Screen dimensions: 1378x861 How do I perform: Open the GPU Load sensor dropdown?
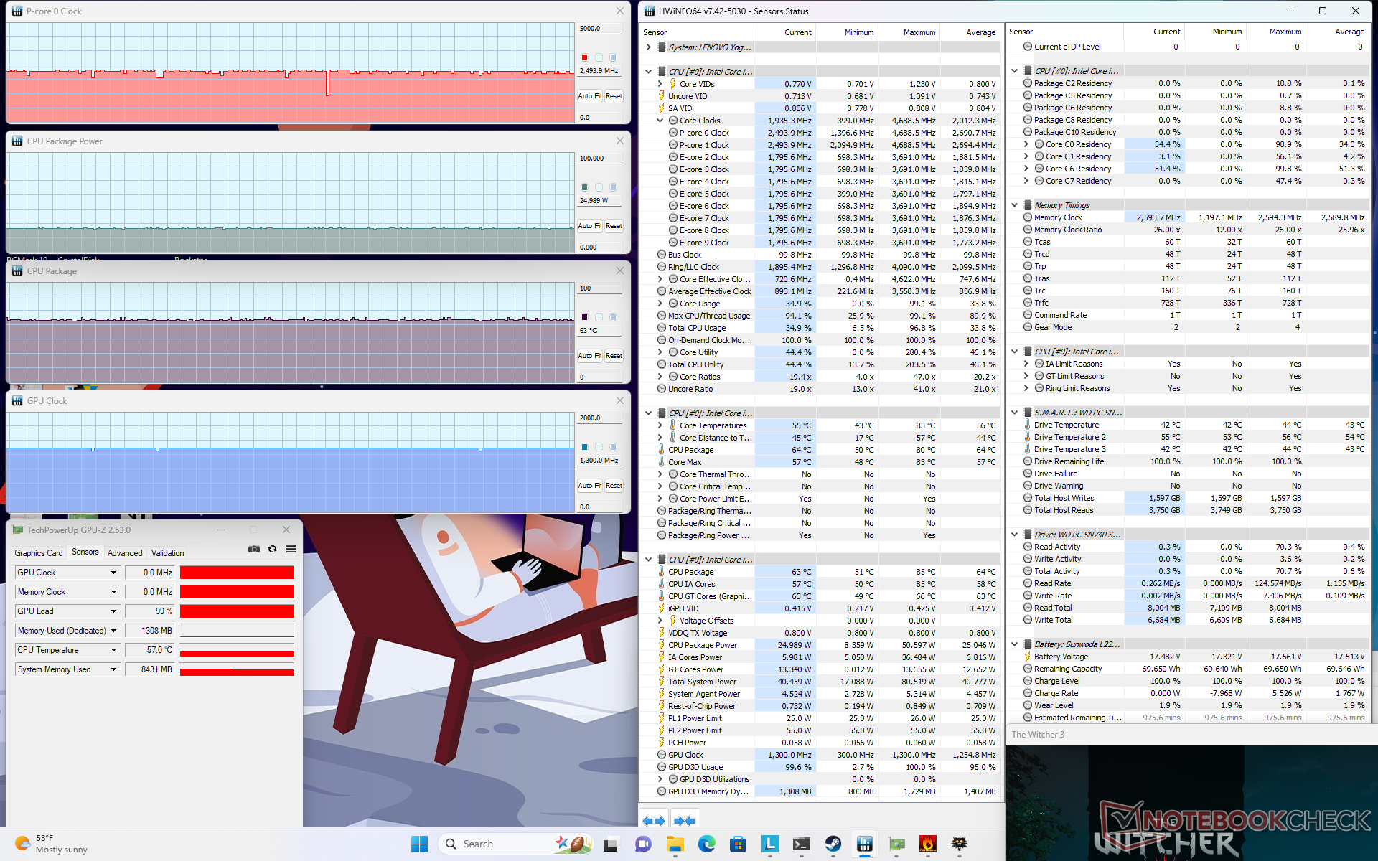[113, 611]
